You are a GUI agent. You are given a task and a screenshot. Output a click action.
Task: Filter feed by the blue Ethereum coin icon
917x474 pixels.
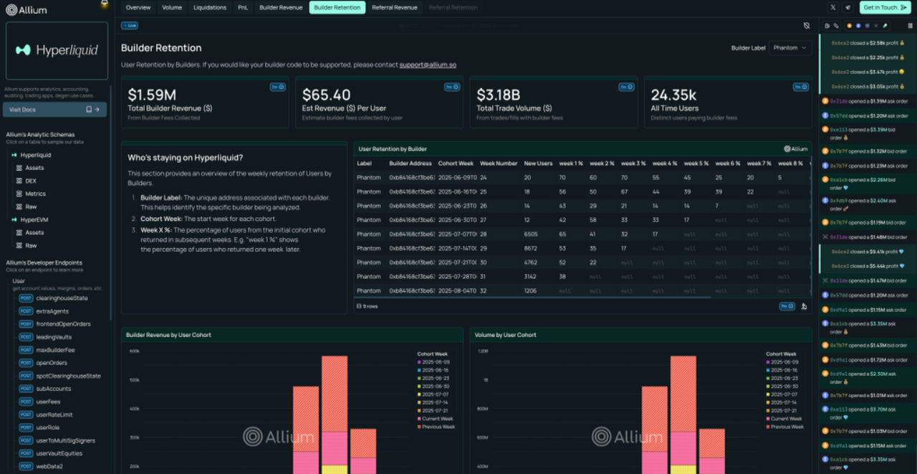[858, 26]
